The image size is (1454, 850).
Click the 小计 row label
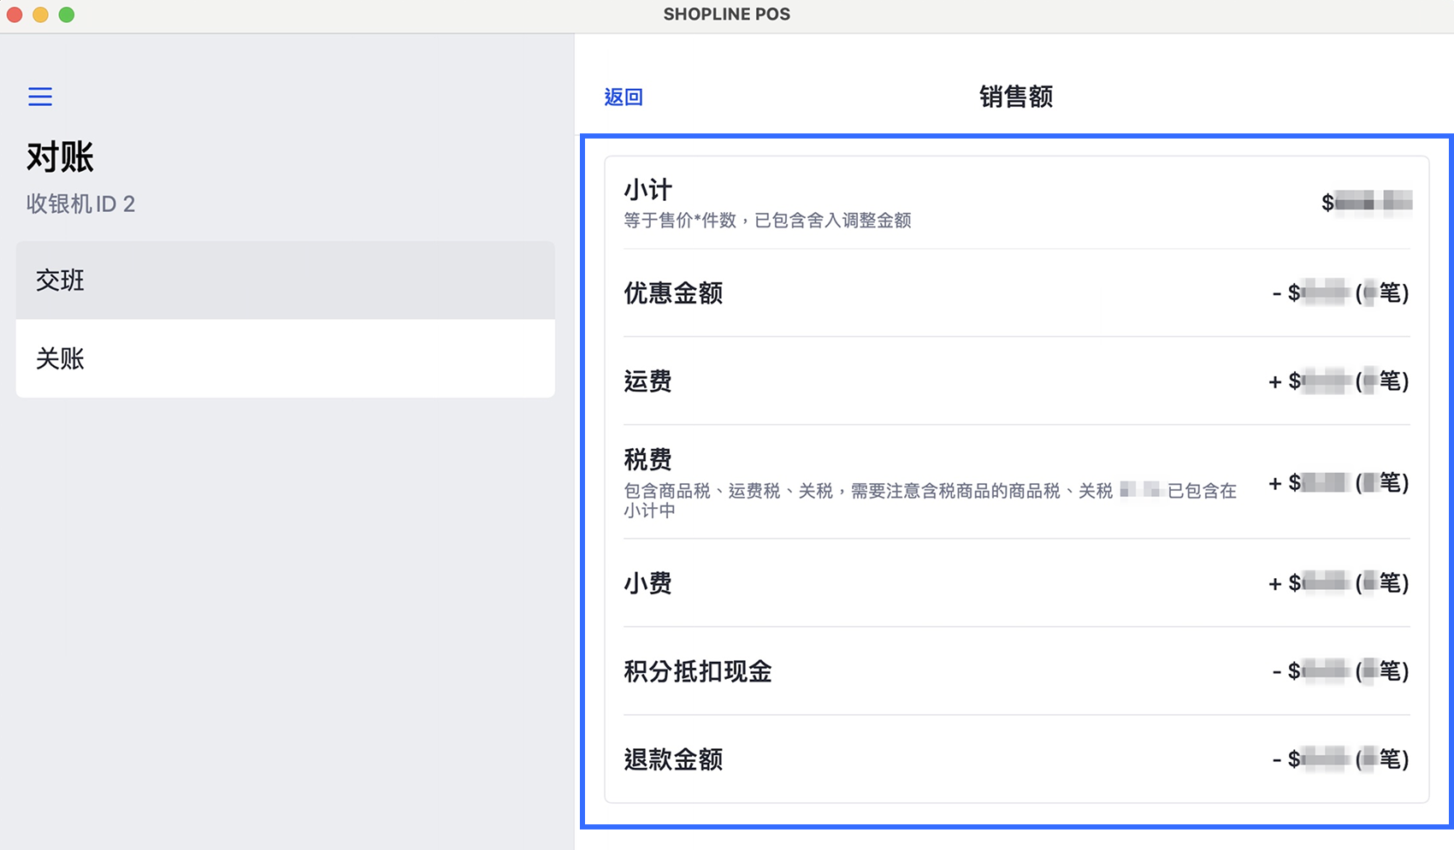[x=648, y=190]
